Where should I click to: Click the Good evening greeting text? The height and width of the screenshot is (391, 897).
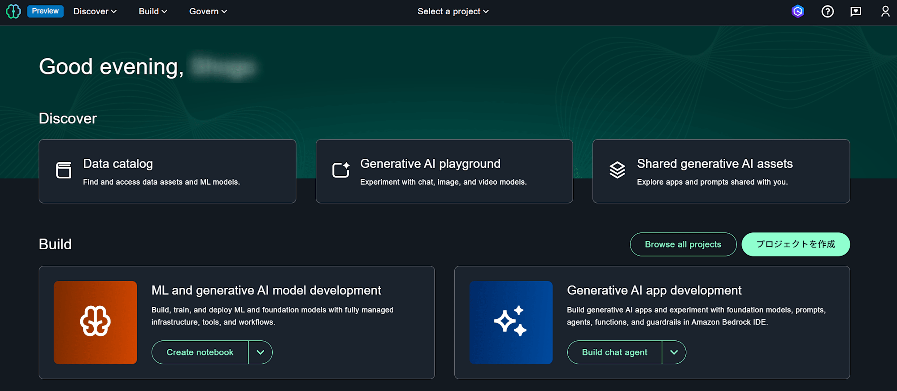click(x=112, y=67)
